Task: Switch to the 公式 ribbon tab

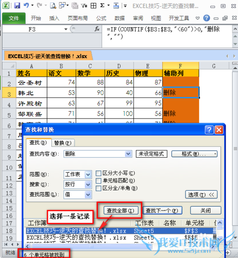Action: click(x=101, y=18)
